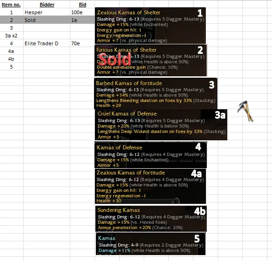Click the Sundering Kamas item image
The height and width of the screenshot is (261, 272).
point(151,218)
